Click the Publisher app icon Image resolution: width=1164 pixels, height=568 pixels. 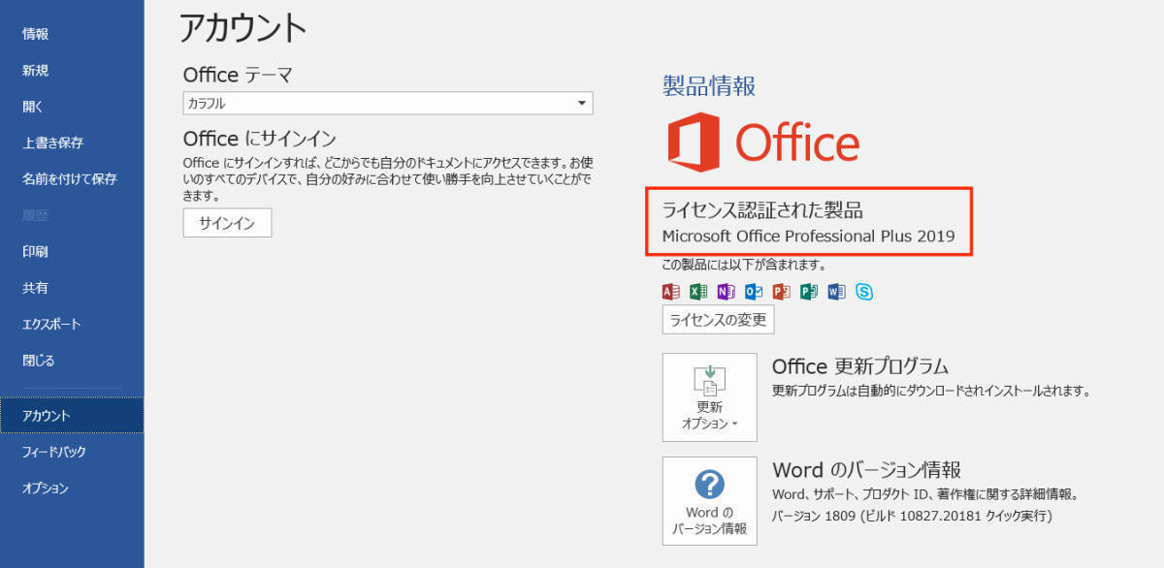(x=809, y=292)
